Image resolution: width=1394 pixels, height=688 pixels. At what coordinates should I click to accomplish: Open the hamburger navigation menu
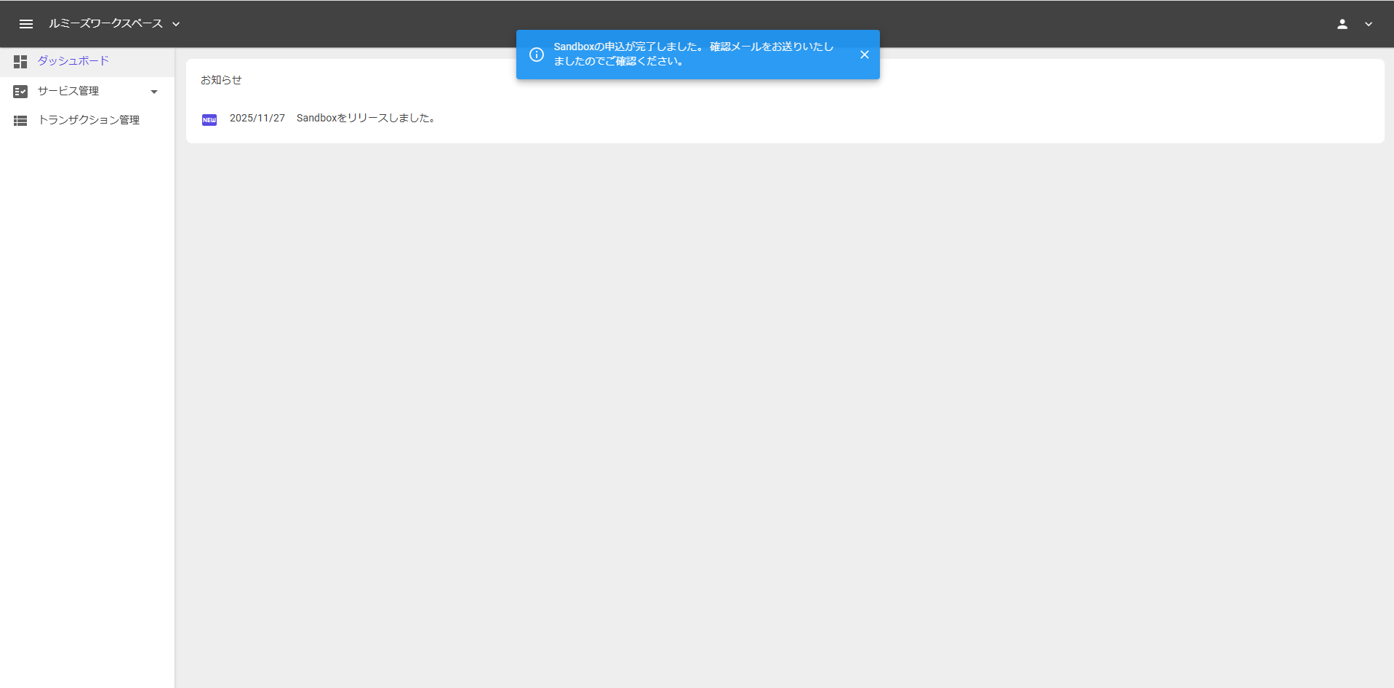(26, 24)
